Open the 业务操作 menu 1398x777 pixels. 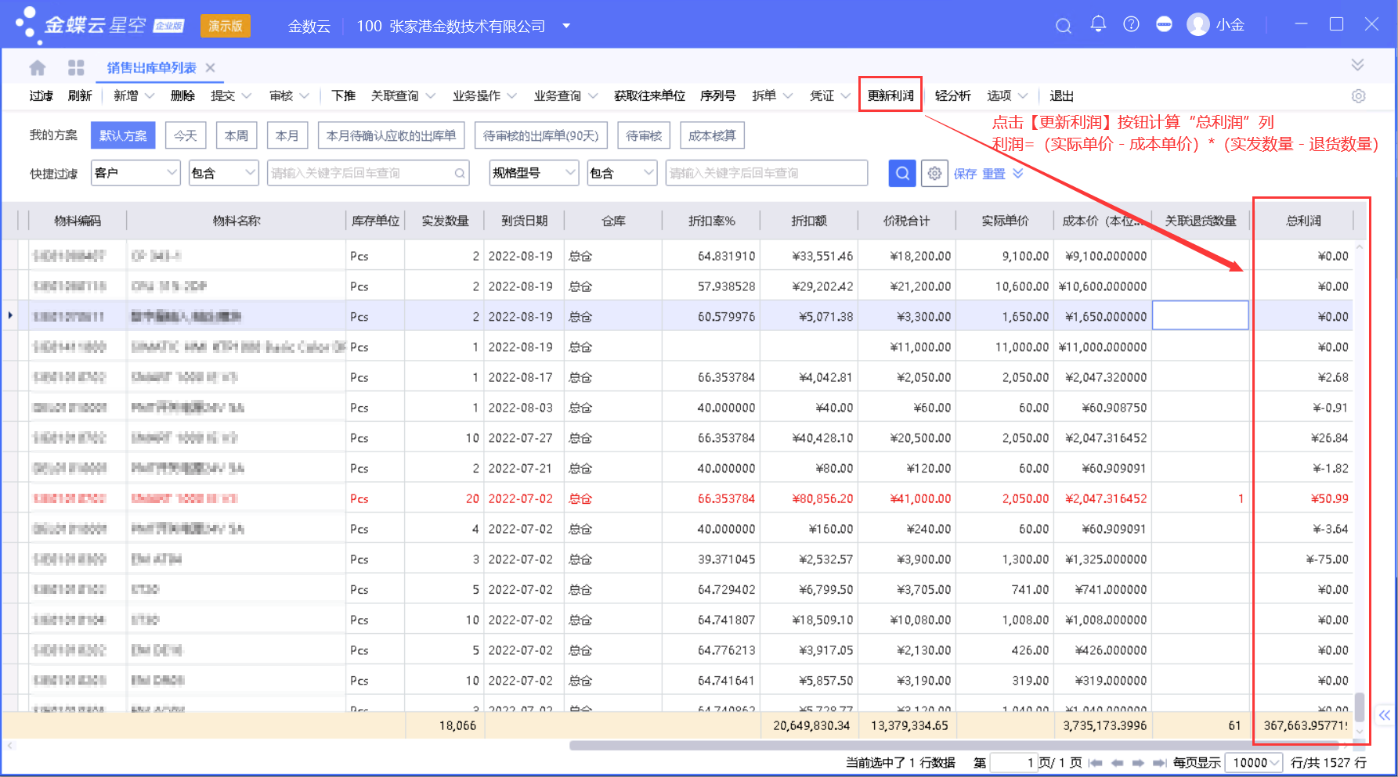tap(484, 95)
